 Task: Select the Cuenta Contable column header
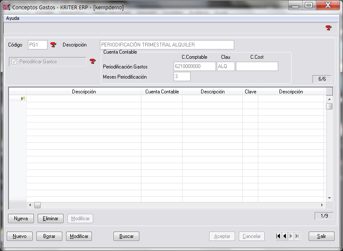pos(162,91)
